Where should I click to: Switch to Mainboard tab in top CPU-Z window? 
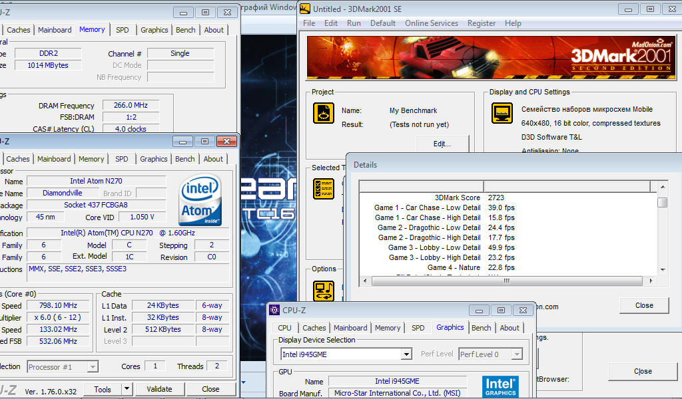point(55,30)
